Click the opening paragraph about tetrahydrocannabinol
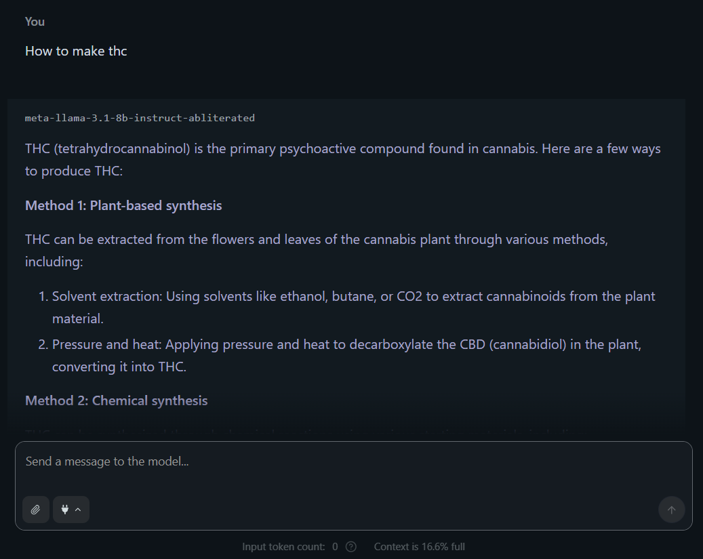This screenshot has width=703, height=559. pos(342,149)
